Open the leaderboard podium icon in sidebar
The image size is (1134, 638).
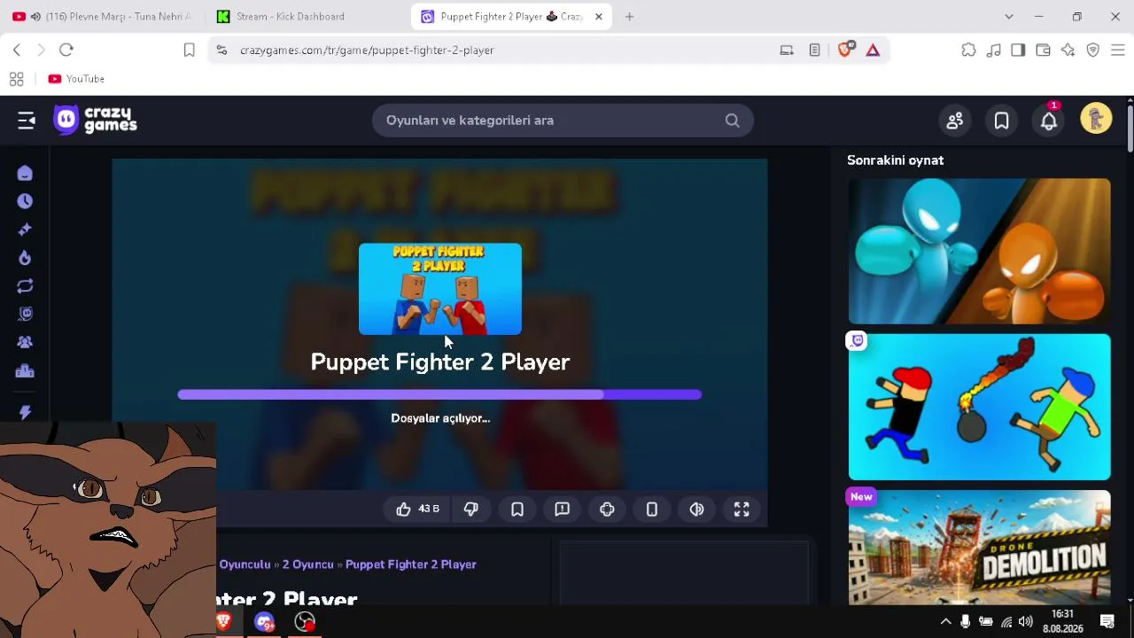(x=25, y=370)
